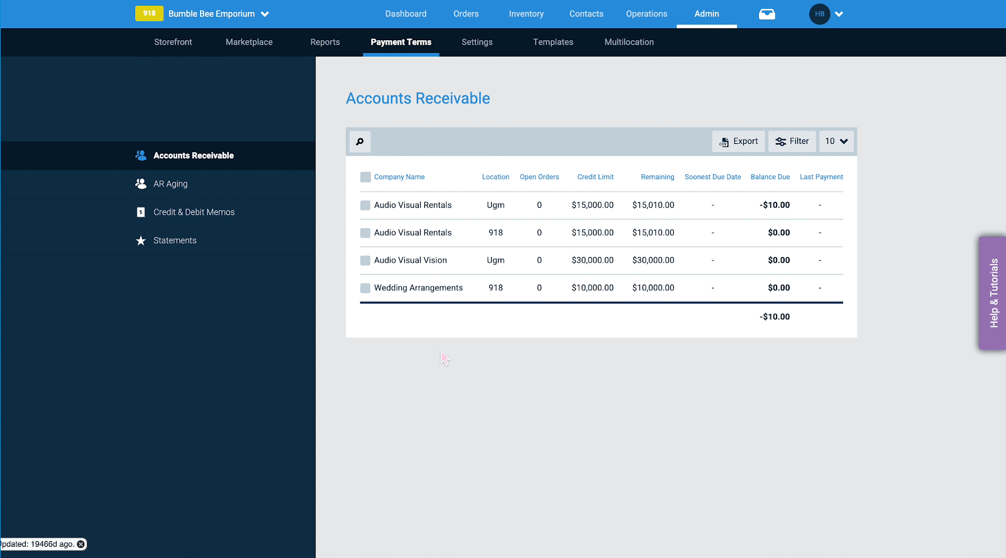Select all rows with Company Name checkbox
The image size is (1006, 558).
[365, 177]
